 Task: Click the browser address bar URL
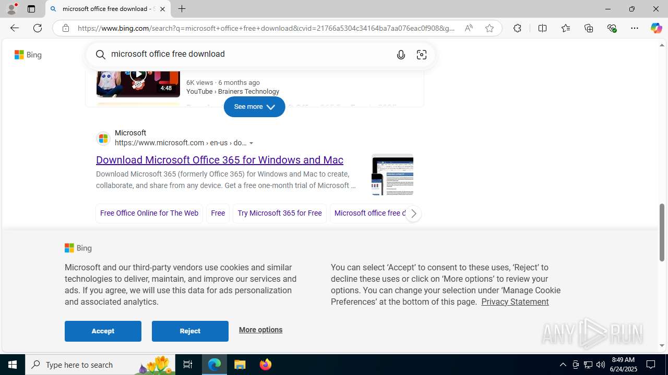266,28
